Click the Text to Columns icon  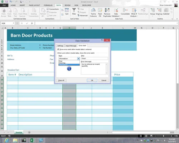93,10
